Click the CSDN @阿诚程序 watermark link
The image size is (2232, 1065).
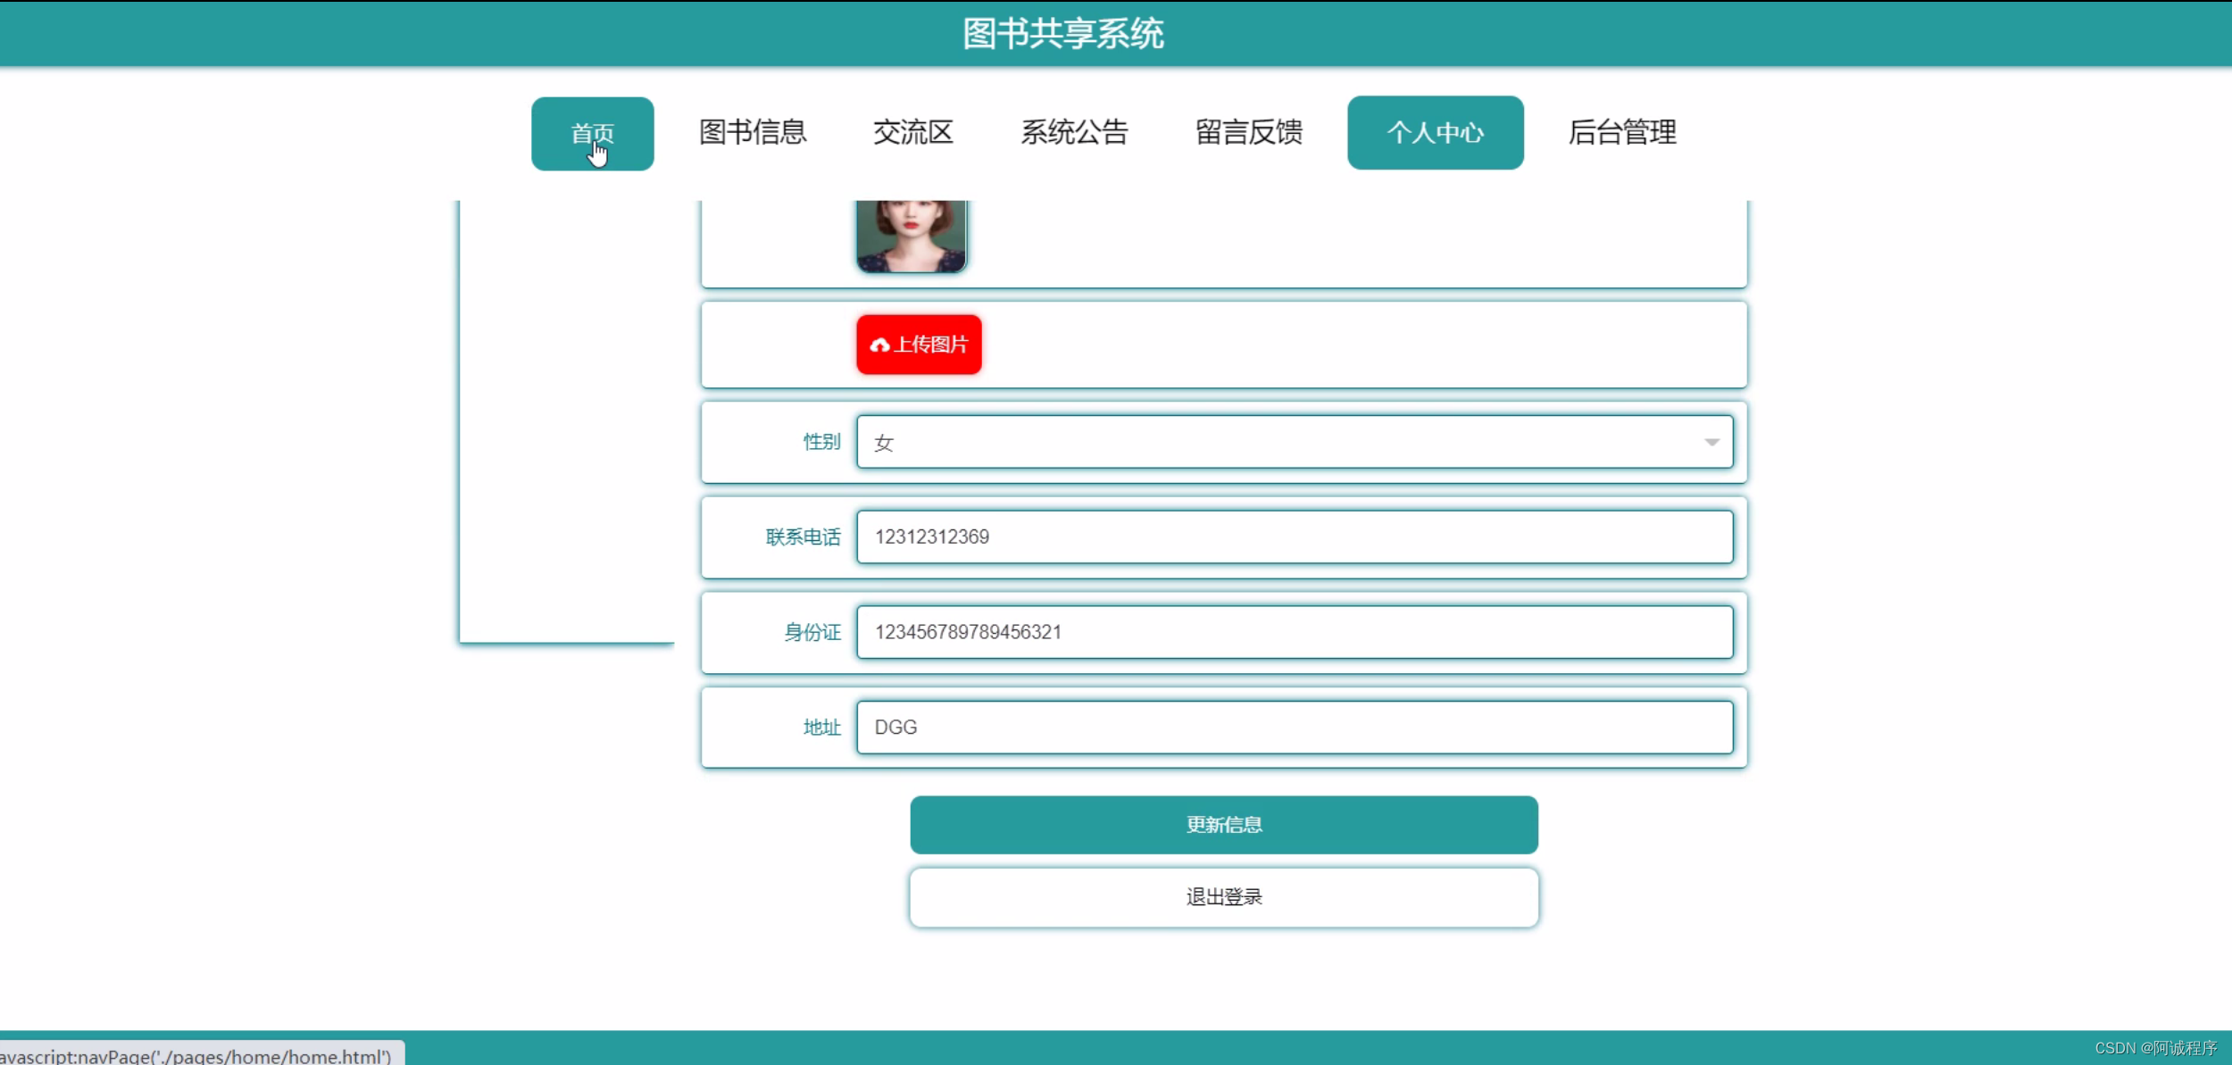2146,1047
